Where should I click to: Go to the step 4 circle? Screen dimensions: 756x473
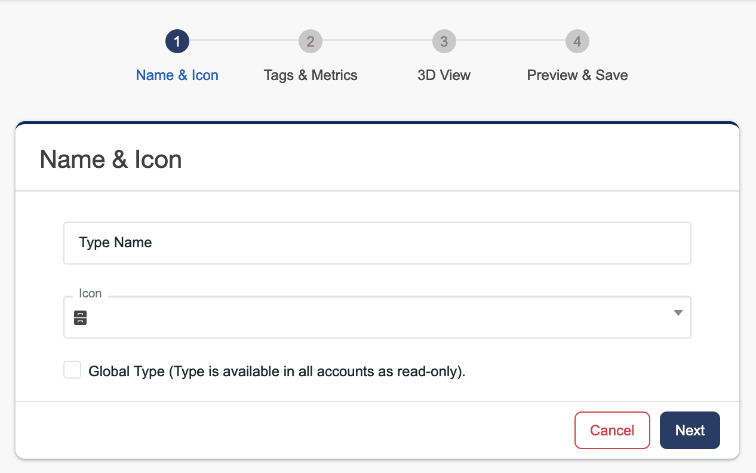coord(577,42)
